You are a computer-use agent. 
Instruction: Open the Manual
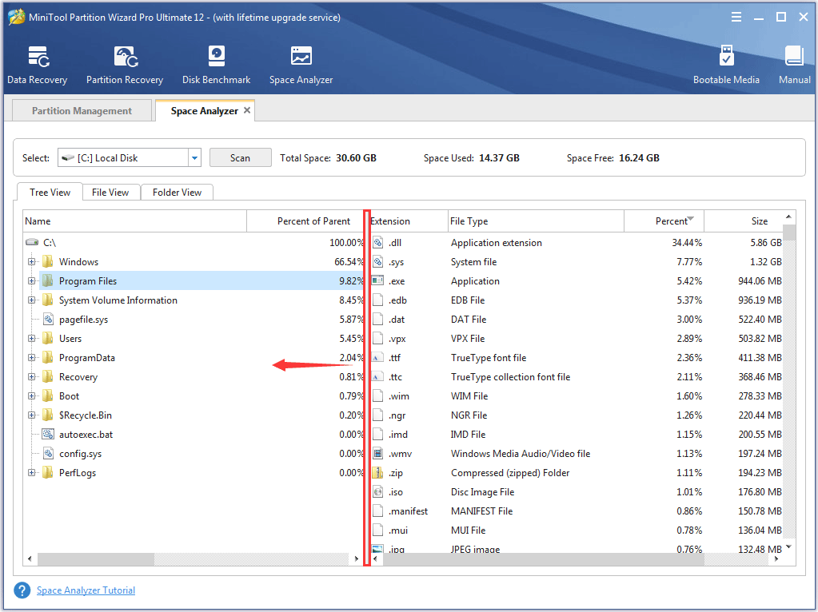coord(793,64)
